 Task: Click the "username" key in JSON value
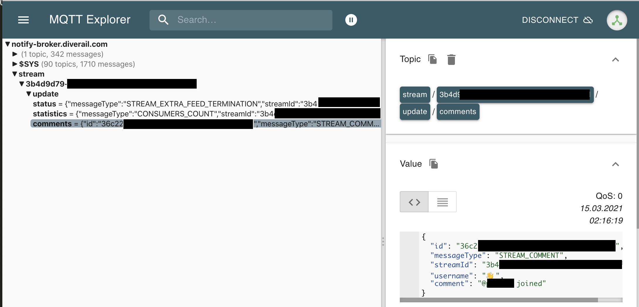click(452, 276)
